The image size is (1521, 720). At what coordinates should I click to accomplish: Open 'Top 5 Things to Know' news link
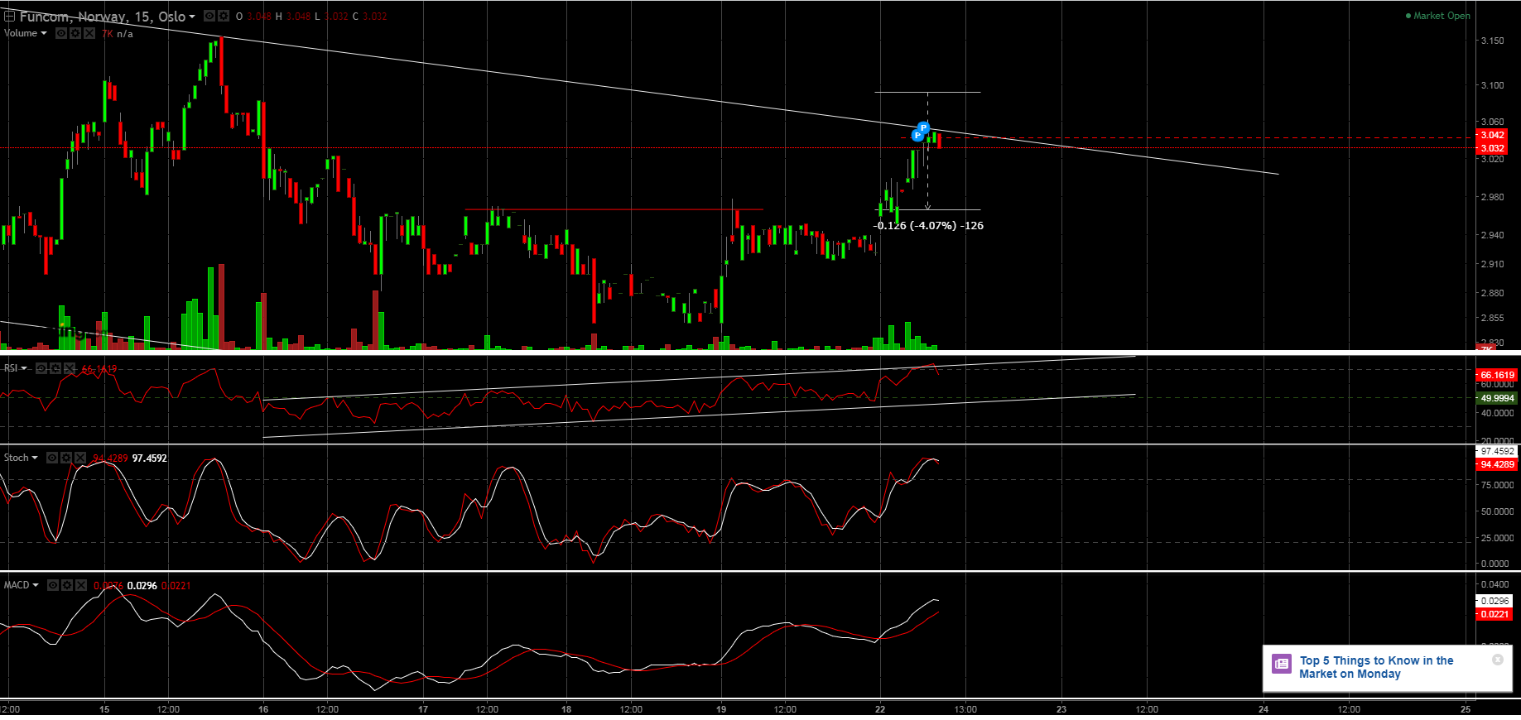(x=1375, y=667)
